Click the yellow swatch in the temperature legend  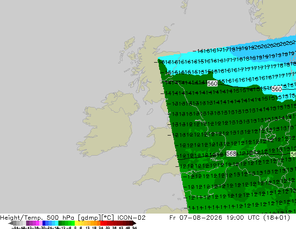click(76, 223)
